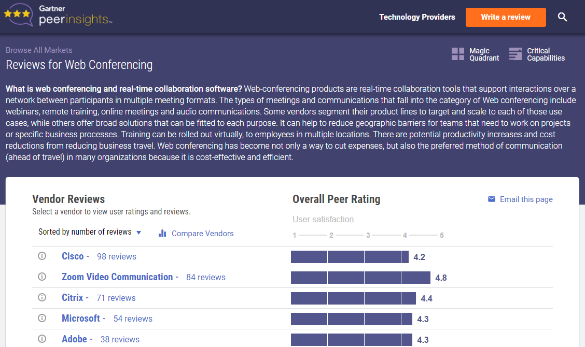Click the Magic Quadrant grid icon

click(458, 54)
